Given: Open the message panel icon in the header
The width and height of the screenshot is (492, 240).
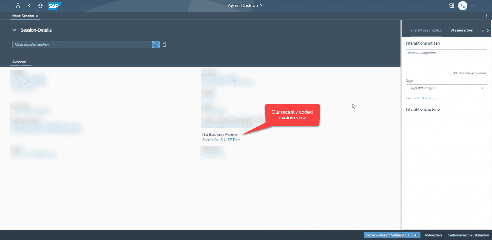Looking at the screenshot, I should point(474,6).
